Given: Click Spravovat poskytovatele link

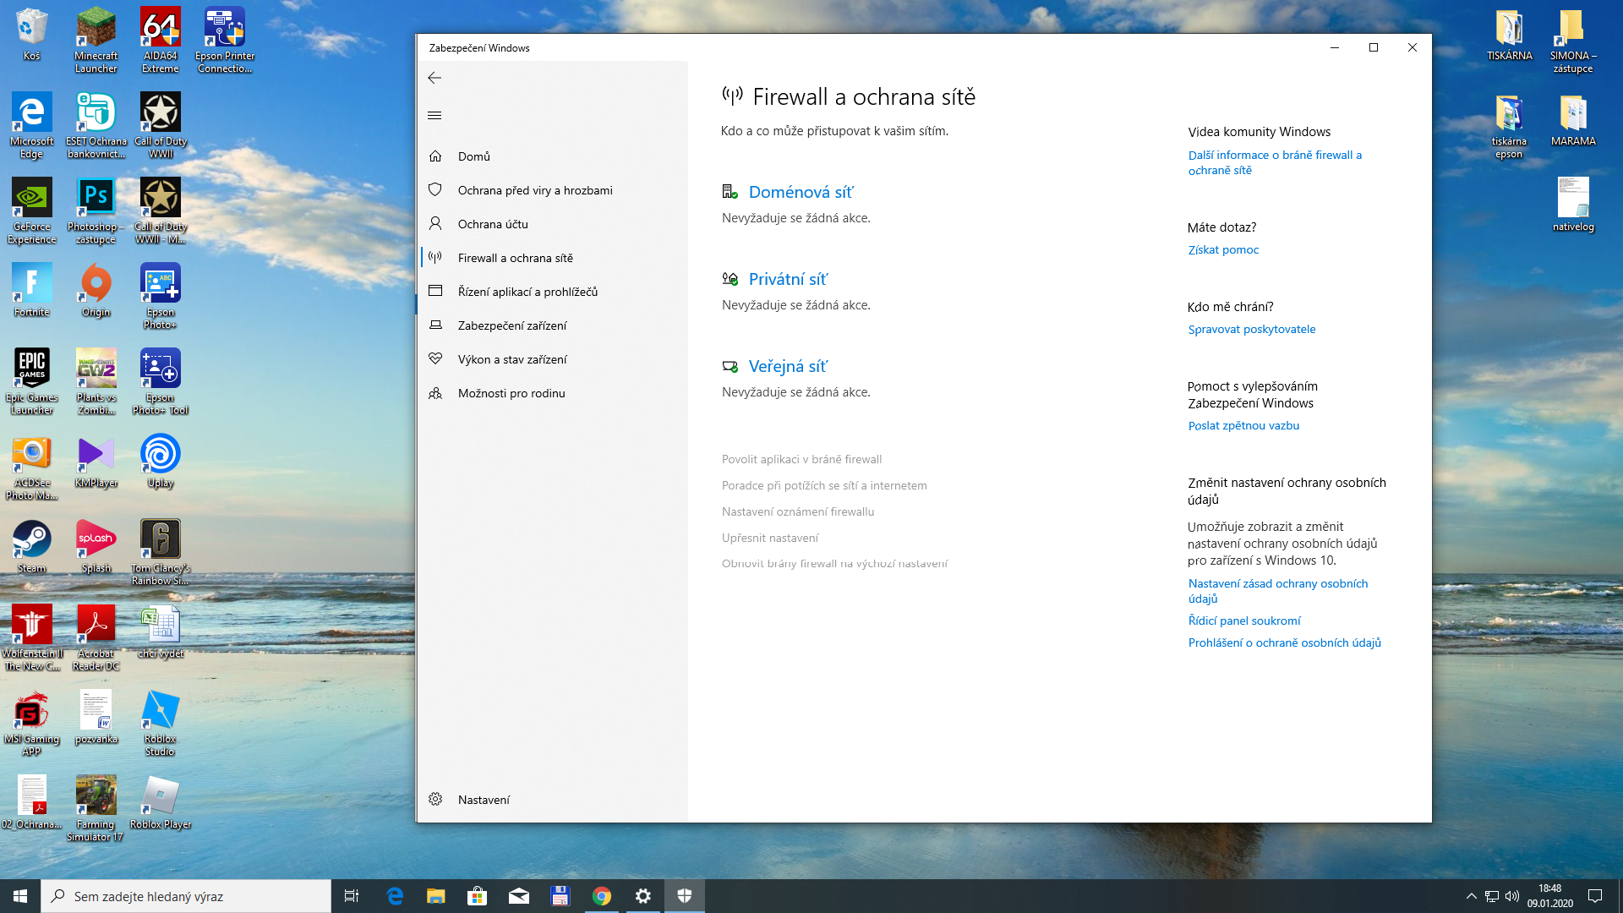Looking at the screenshot, I should pos(1251,330).
